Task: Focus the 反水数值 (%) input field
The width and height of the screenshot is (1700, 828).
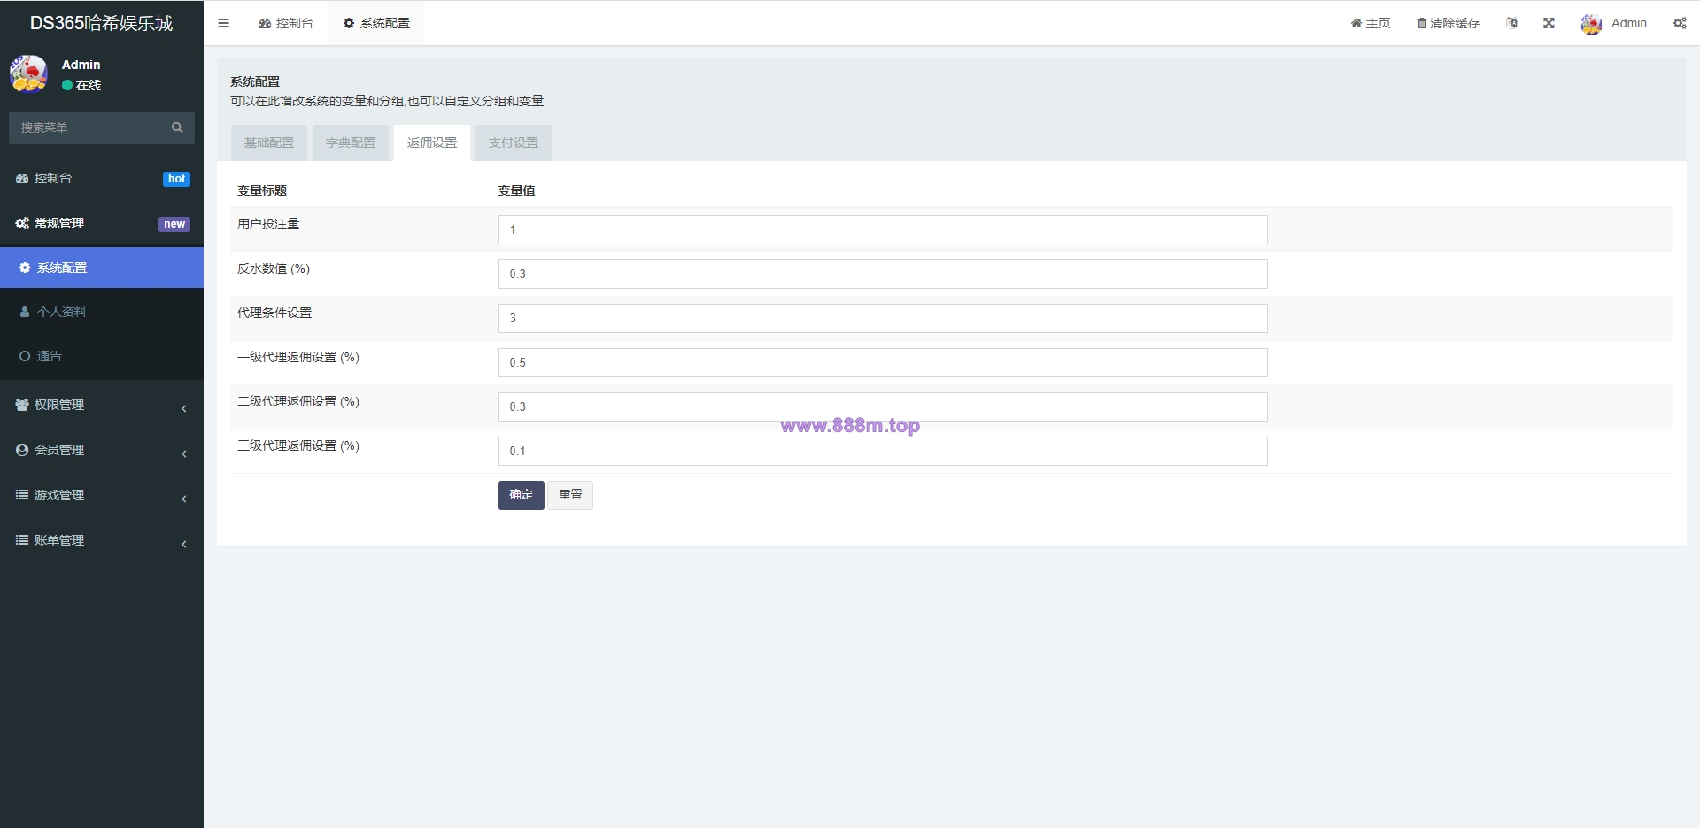Action: tap(883, 274)
